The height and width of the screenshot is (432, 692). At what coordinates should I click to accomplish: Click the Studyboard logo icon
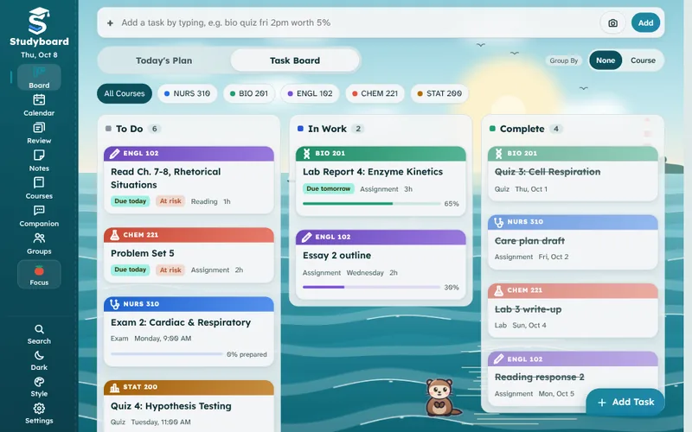coord(38,21)
